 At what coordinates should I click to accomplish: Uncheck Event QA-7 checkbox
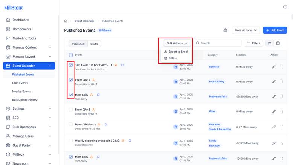[71, 80]
